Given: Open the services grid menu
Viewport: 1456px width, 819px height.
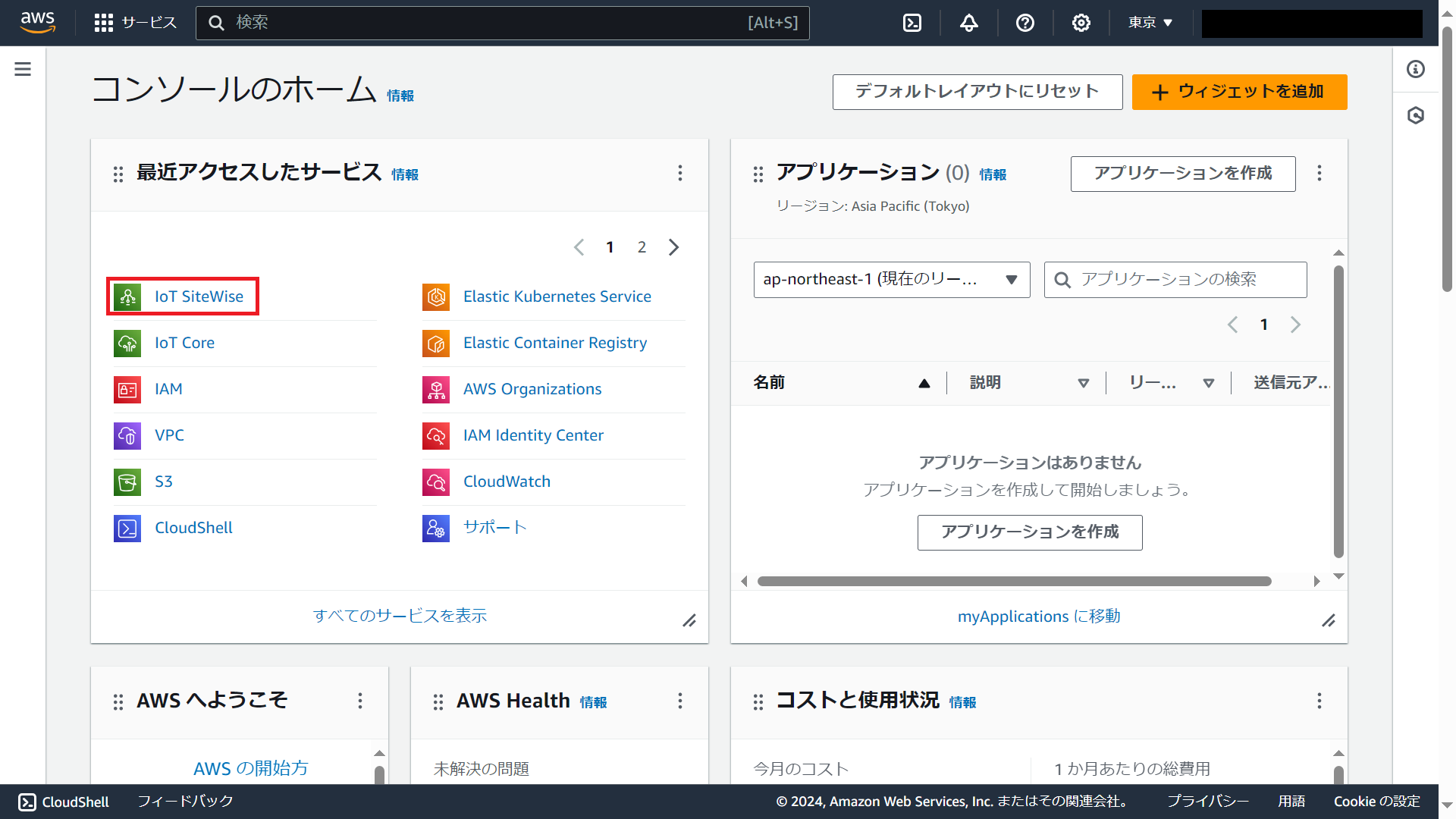Looking at the screenshot, I should pyautogui.click(x=104, y=23).
